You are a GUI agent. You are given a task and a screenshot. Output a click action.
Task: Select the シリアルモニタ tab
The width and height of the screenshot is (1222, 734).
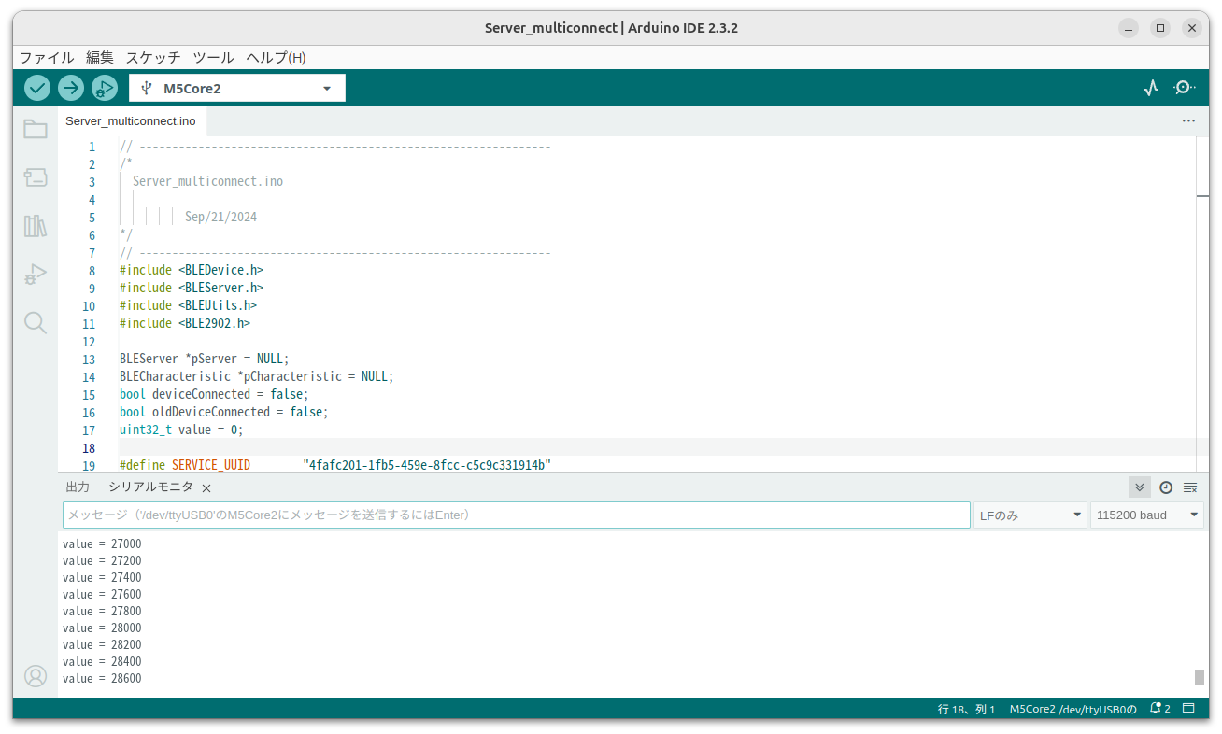[150, 487]
